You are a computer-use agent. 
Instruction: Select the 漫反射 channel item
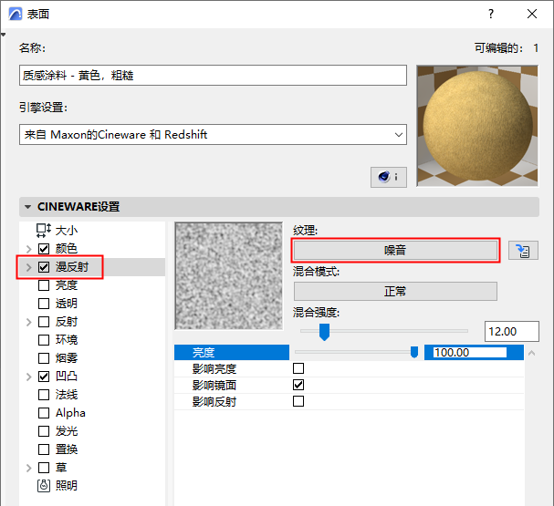coord(72,267)
